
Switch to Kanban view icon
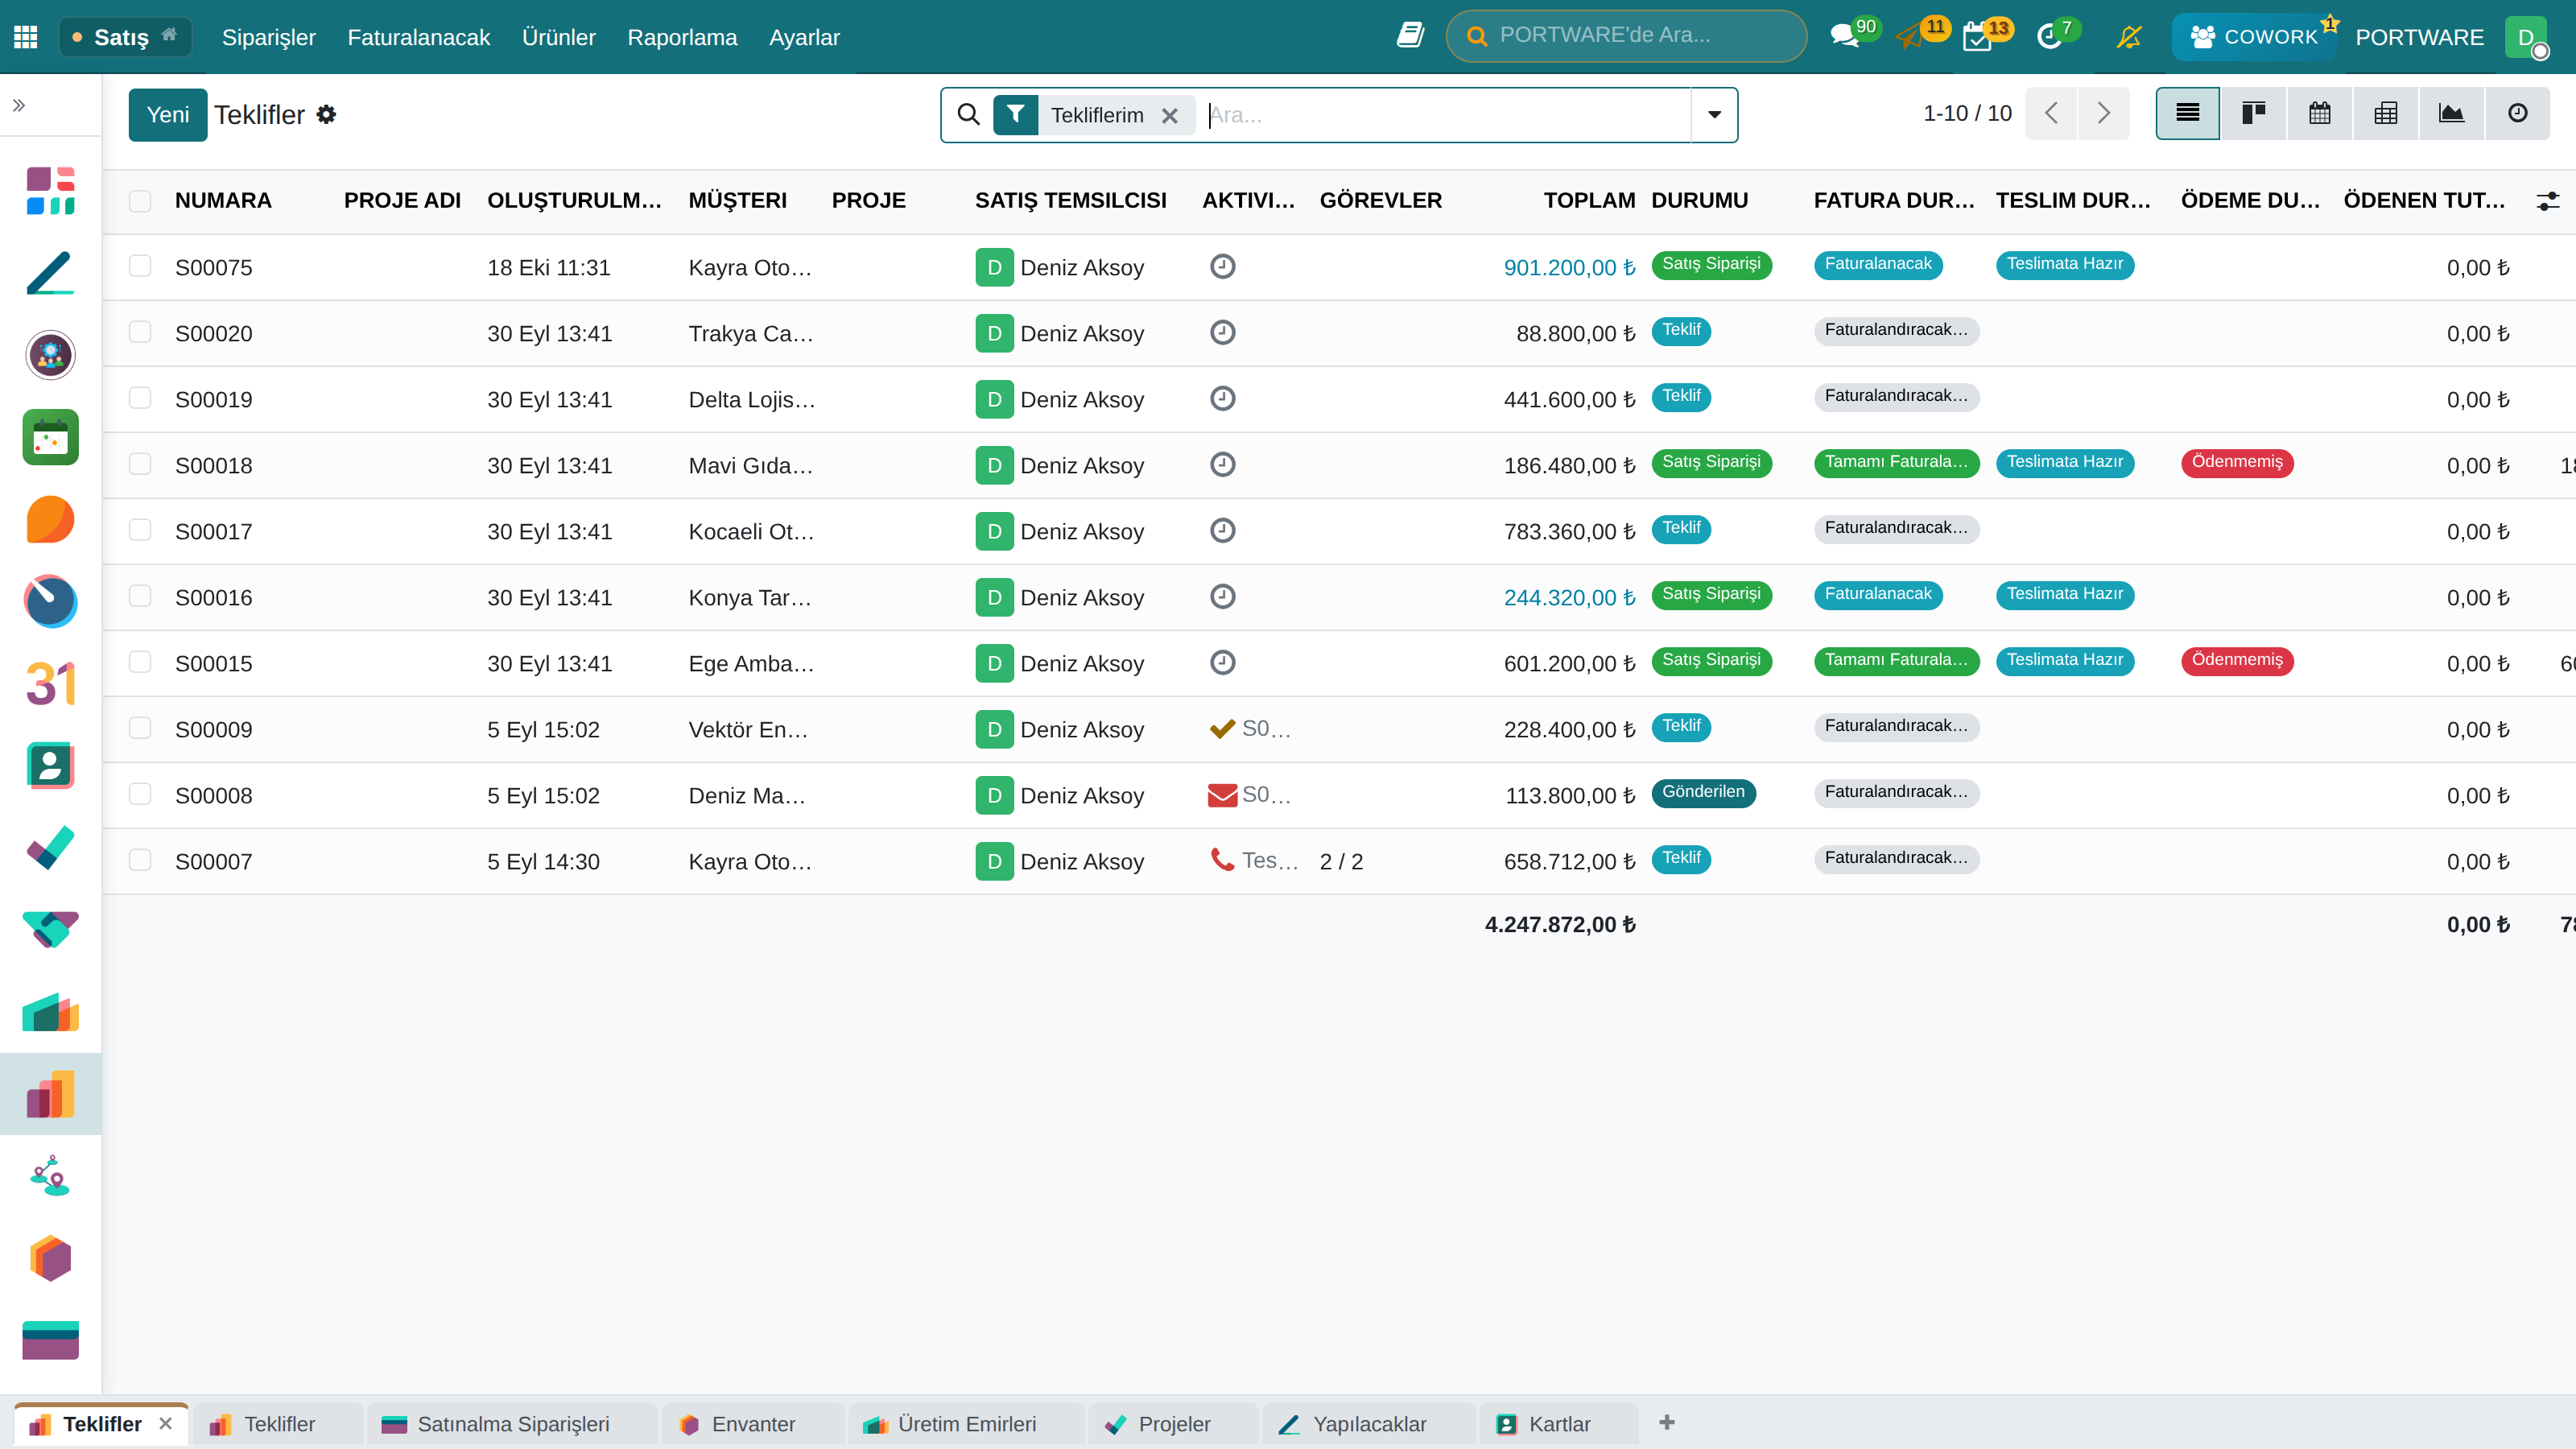click(x=2253, y=114)
